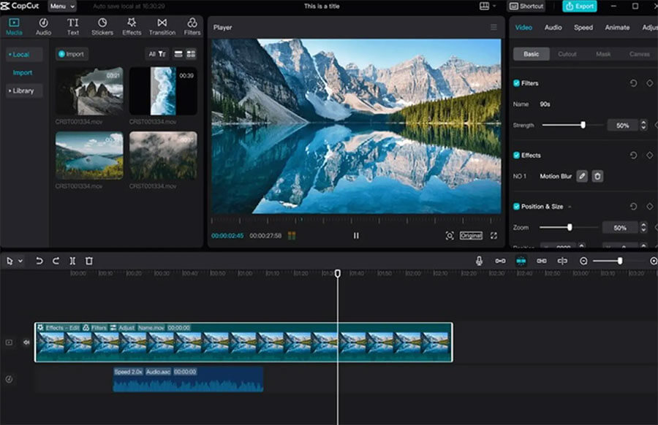Select the vertical ocean wave clip thumbnail

[x=163, y=91]
